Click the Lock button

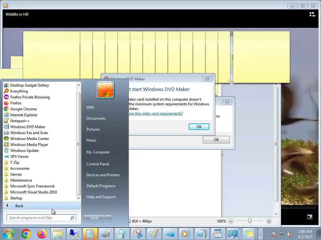coord(94,218)
